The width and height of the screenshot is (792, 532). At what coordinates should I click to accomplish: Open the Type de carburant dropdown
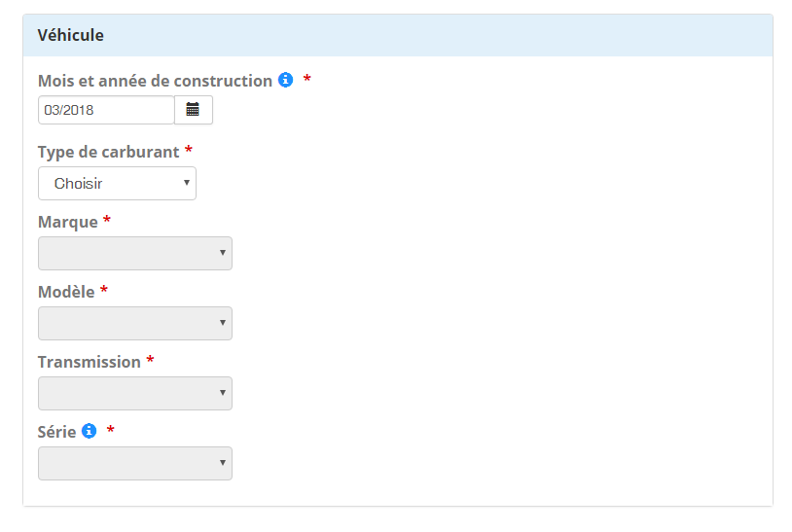(117, 184)
